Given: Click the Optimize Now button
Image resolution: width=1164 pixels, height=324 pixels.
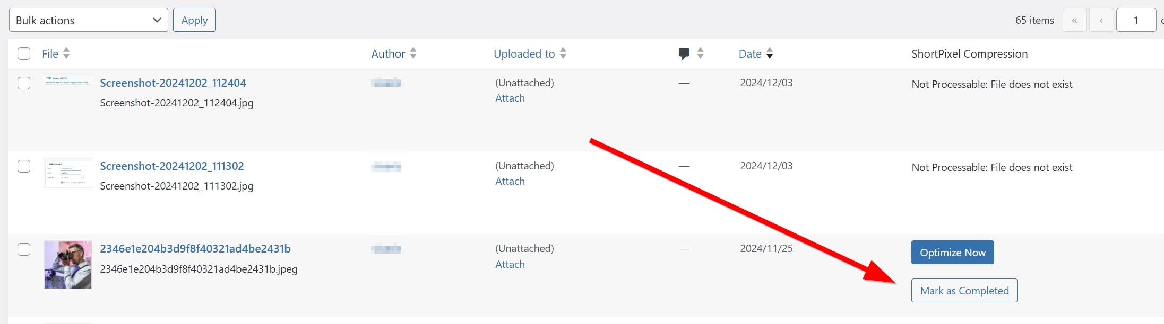Looking at the screenshot, I should click(x=952, y=253).
